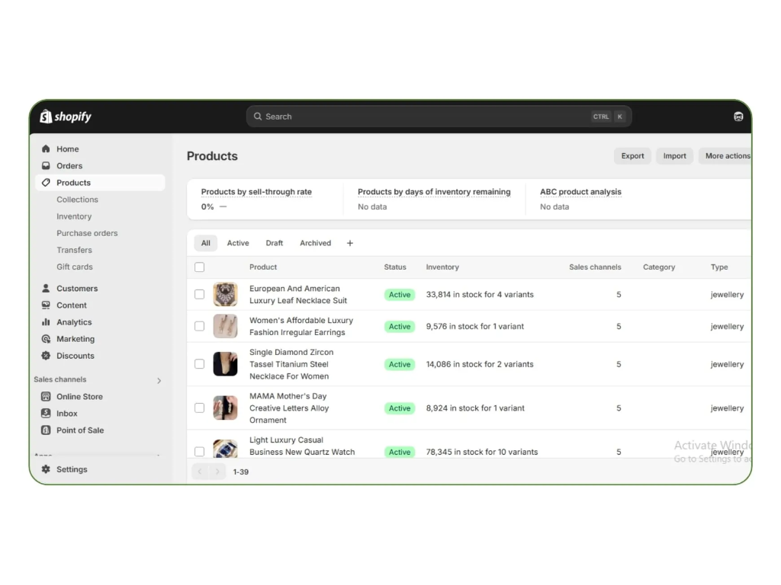Open the Women's Affordable Luxury earrings thumbnail
The width and height of the screenshot is (781, 585).
pos(225,326)
